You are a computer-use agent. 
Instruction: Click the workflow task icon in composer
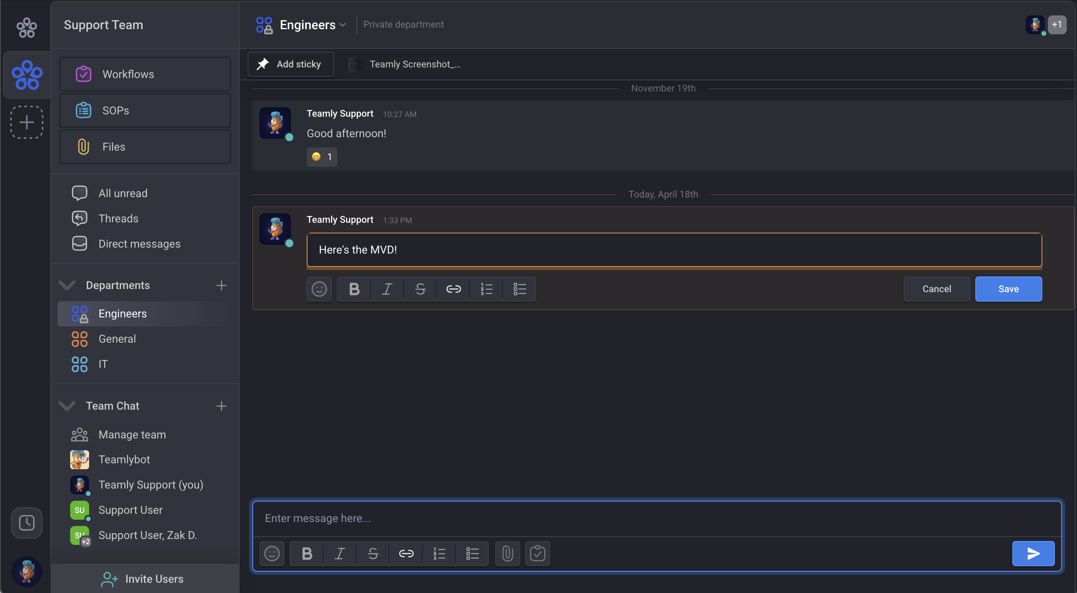[537, 553]
